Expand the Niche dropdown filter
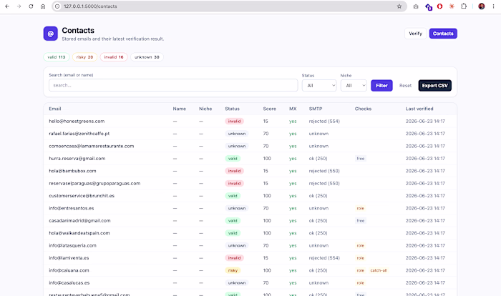The image size is (501, 296). (x=354, y=86)
